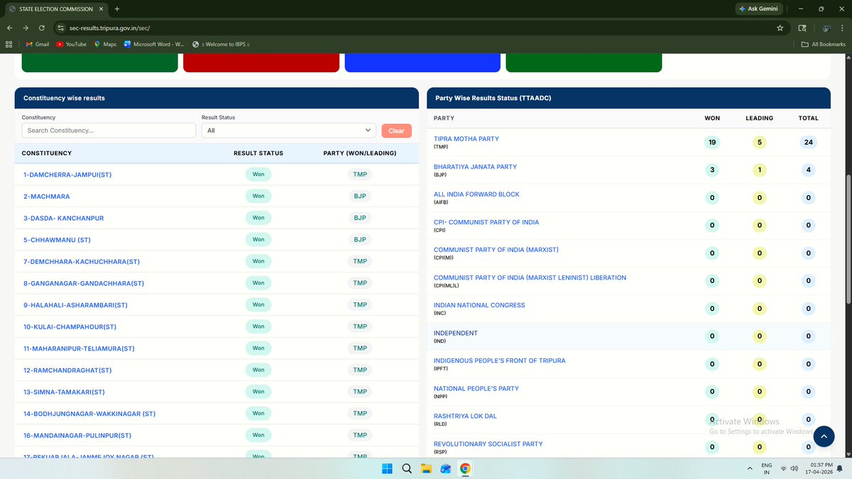Open constituency 3-DASDA- KANCHANPUR
This screenshot has width=852, height=479.
click(63, 218)
